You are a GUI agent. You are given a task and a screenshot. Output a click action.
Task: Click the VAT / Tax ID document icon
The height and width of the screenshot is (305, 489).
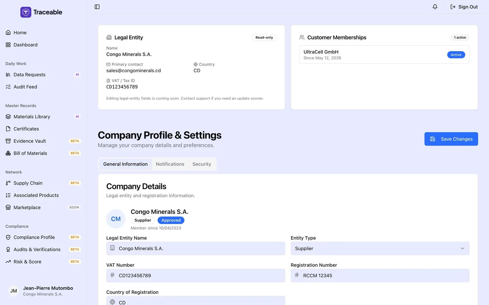pos(108,81)
